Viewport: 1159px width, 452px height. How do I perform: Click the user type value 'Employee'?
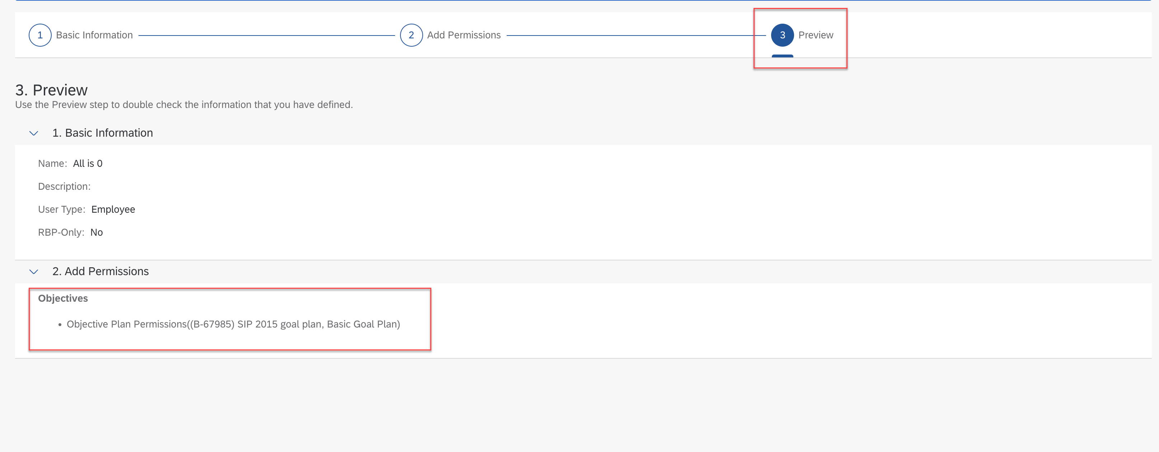pyautogui.click(x=113, y=209)
